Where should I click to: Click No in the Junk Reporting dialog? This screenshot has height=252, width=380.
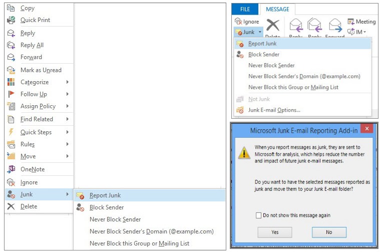click(x=329, y=232)
